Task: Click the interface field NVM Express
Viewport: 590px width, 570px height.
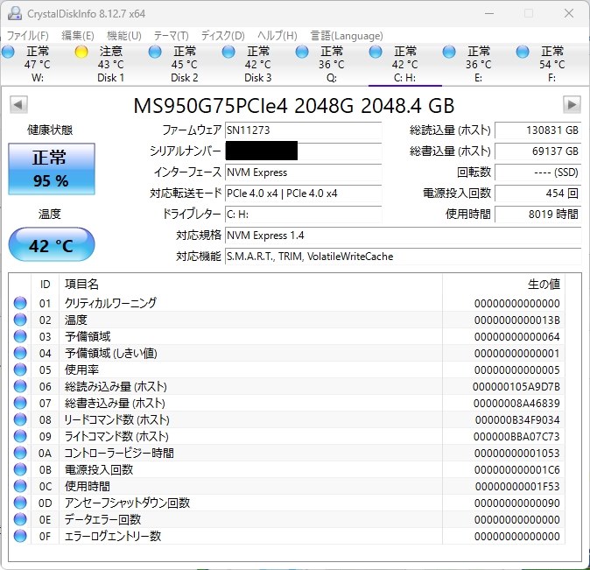Action: coord(303,172)
